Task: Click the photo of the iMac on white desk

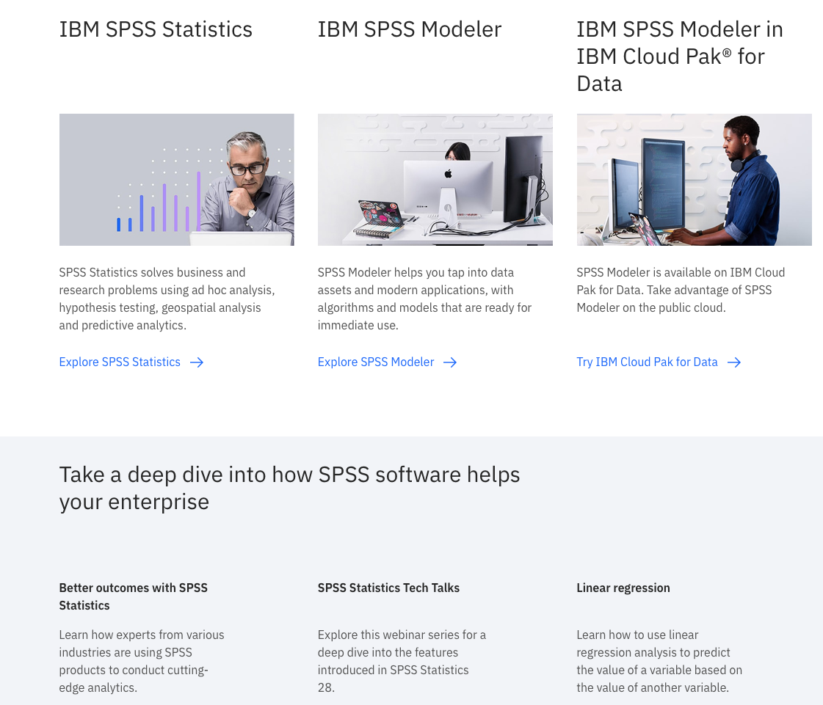Action: (x=435, y=180)
